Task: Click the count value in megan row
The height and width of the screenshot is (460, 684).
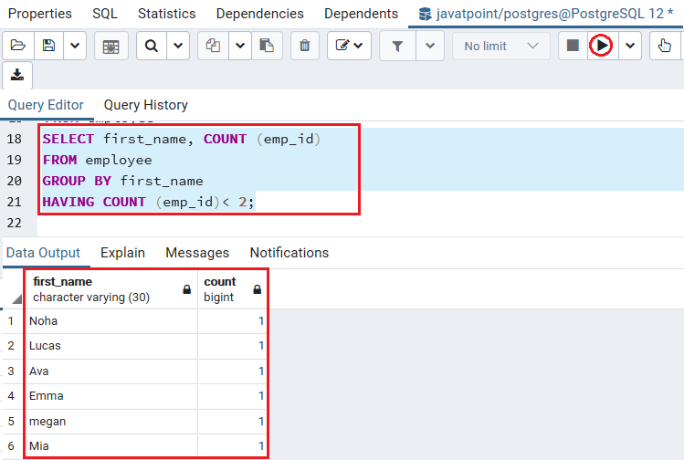Action: pos(232,422)
